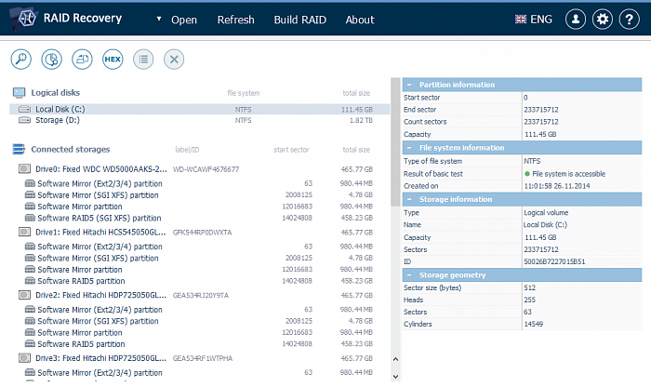Click the RAID Recovery logo icon

pyautogui.click(x=26, y=19)
